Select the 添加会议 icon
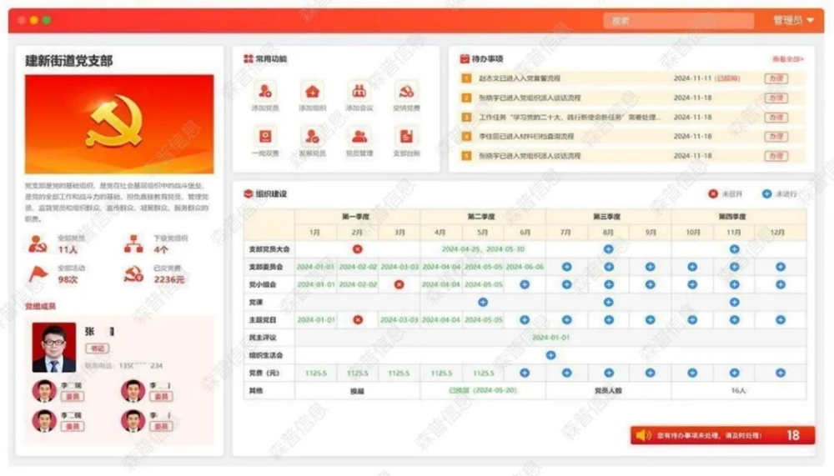This screenshot has height=476, width=834. (359, 92)
